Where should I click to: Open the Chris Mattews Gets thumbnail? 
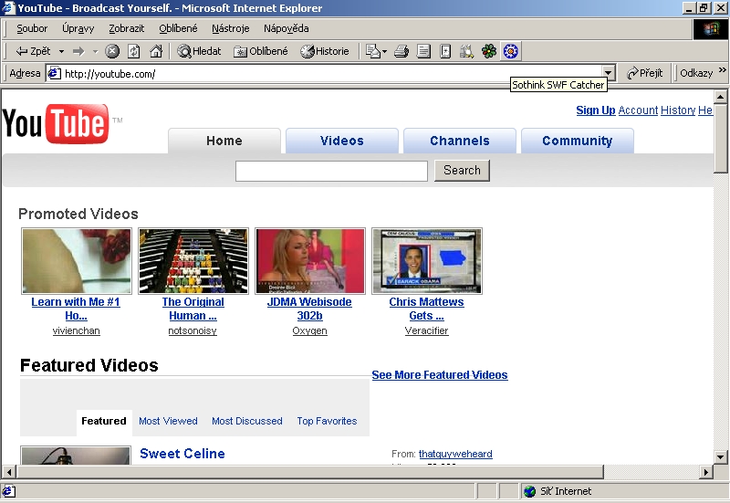427,261
